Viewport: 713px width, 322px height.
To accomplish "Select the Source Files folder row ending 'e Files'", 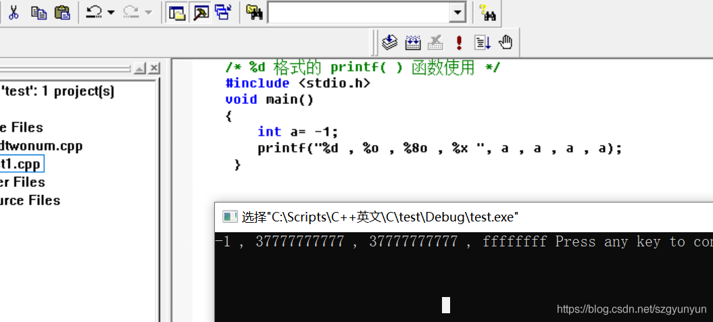I will pos(22,127).
